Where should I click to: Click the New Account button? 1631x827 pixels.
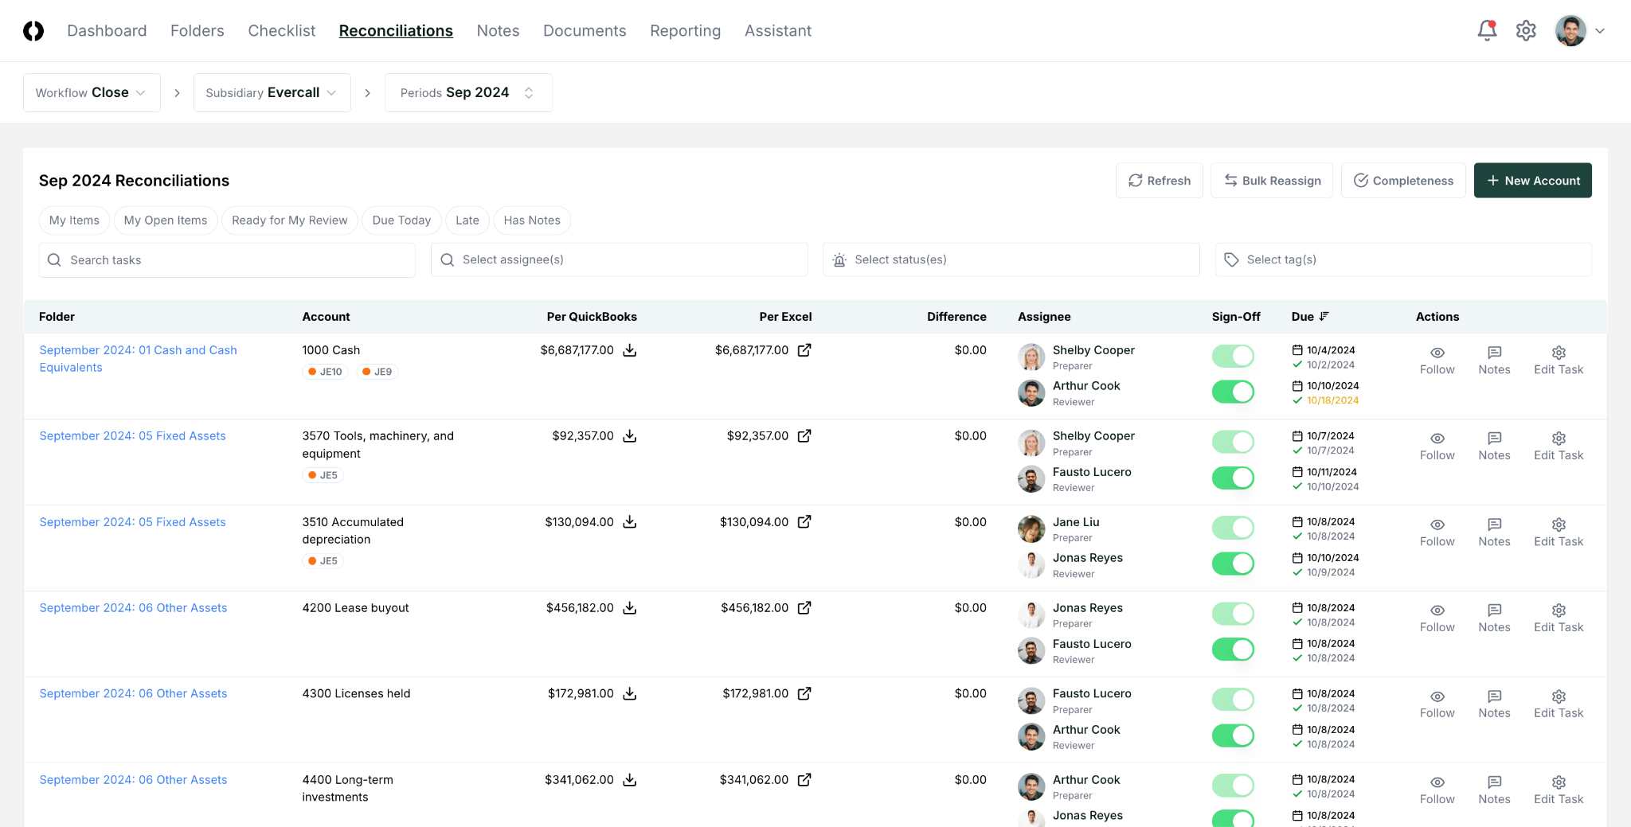1532,181
